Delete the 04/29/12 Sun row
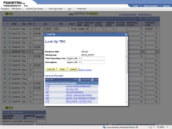The height and width of the screenshot is (129, 172). 9,101
